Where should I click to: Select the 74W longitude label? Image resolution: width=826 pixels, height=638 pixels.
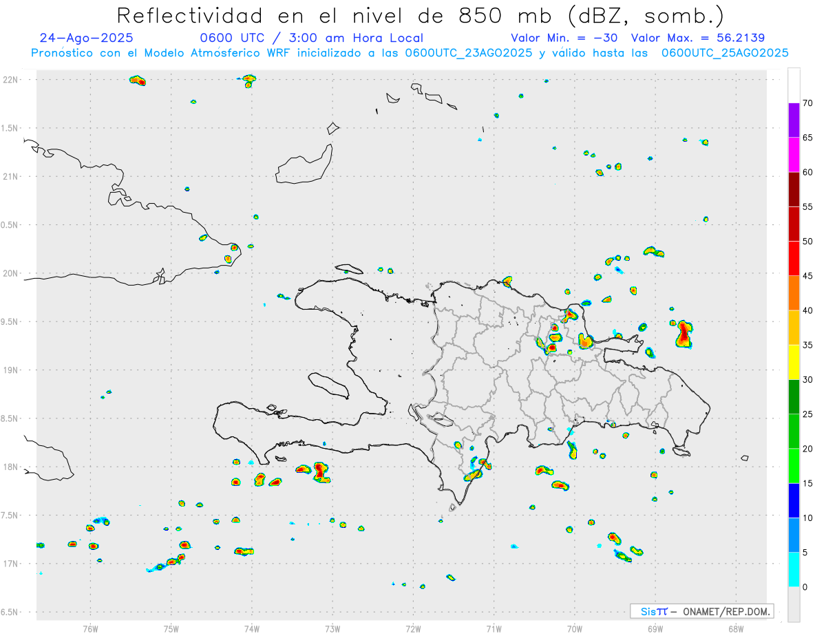click(x=251, y=628)
